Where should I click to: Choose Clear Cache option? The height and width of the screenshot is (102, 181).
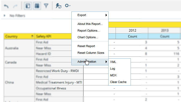click(120, 82)
